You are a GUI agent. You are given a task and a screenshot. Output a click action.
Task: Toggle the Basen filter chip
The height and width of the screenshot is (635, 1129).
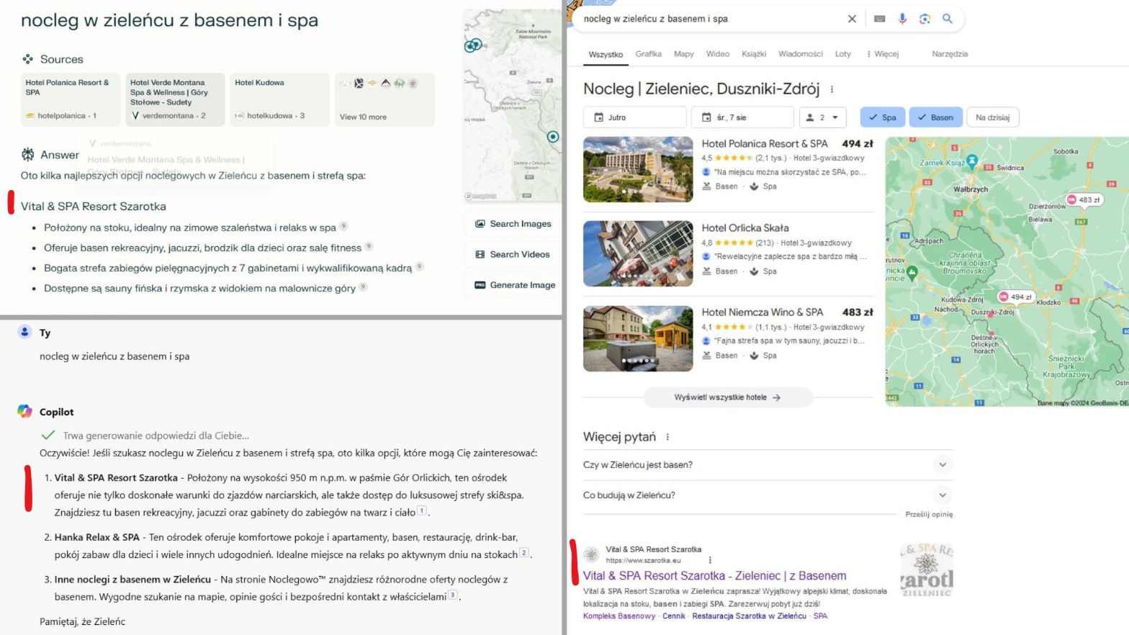coord(935,117)
